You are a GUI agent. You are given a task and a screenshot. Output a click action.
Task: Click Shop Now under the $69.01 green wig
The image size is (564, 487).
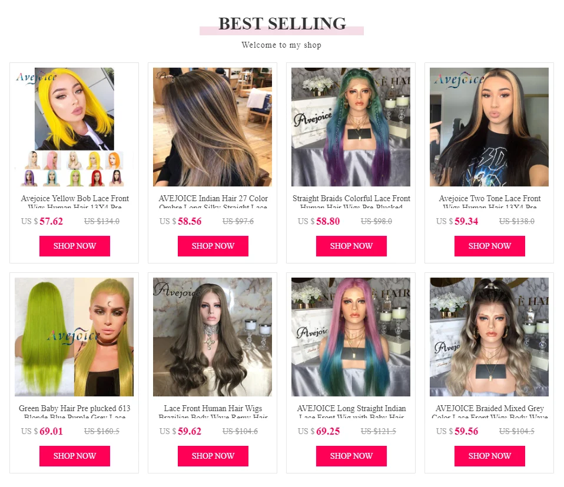(x=74, y=456)
